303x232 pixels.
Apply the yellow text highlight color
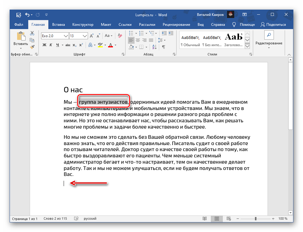(x=100, y=45)
